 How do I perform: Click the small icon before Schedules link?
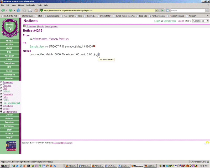point(24,26)
